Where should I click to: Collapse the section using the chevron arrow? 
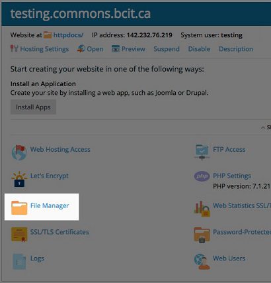(263, 128)
